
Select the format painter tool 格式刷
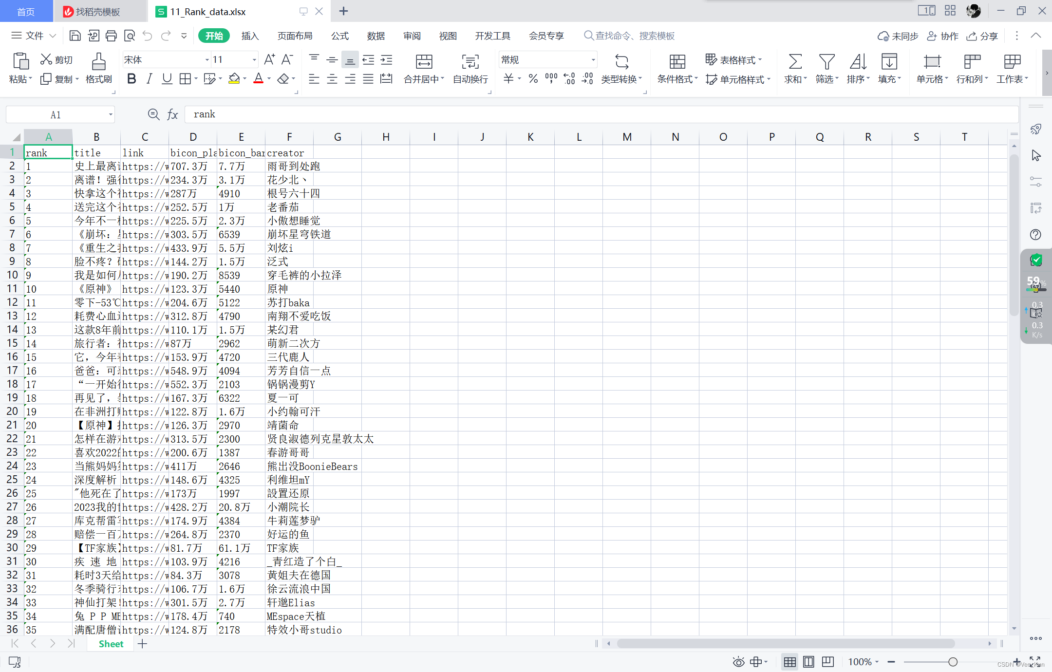(x=98, y=68)
